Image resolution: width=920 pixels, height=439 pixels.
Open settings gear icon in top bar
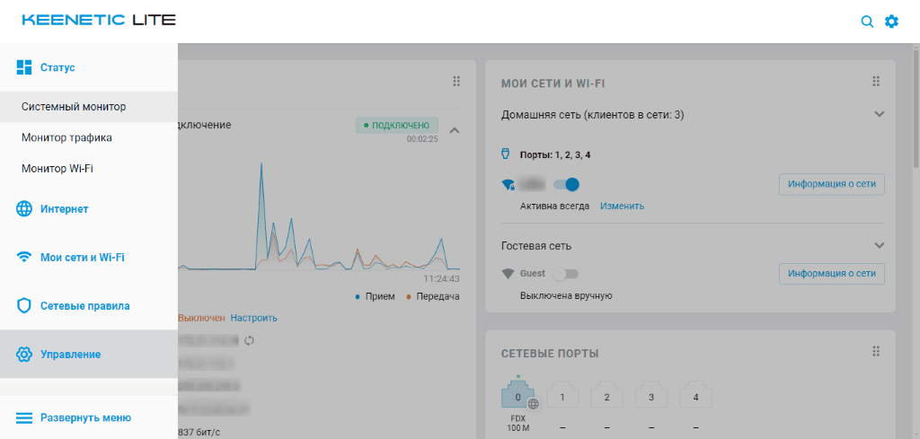point(891,22)
